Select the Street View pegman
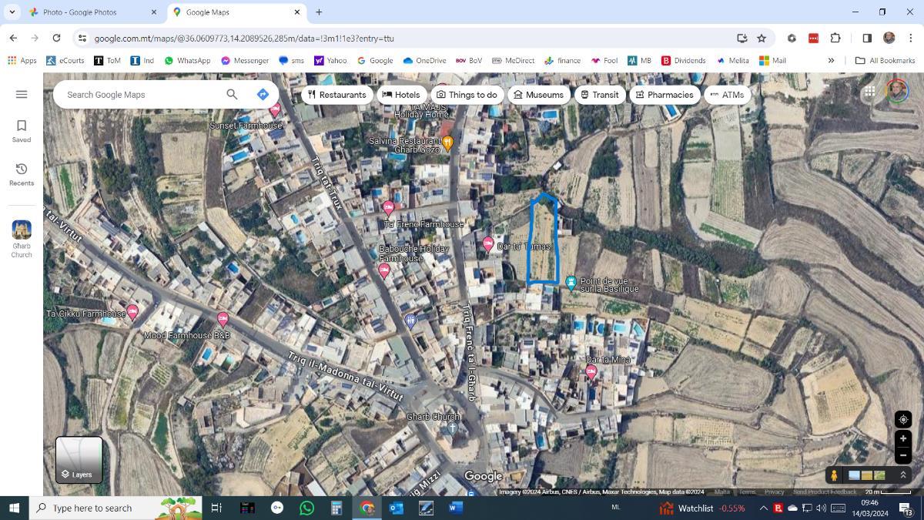This screenshot has width=924, height=520. (834, 475)
